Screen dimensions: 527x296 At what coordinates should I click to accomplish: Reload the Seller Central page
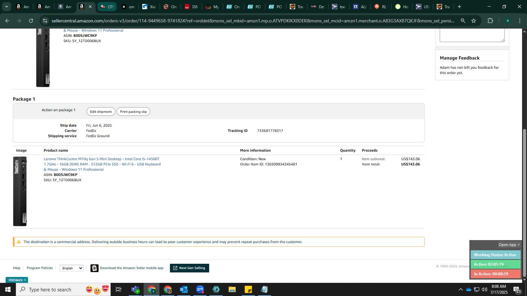point(31,21)
